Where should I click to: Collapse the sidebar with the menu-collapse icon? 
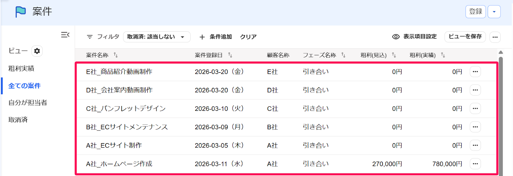(x=65, y=34)
